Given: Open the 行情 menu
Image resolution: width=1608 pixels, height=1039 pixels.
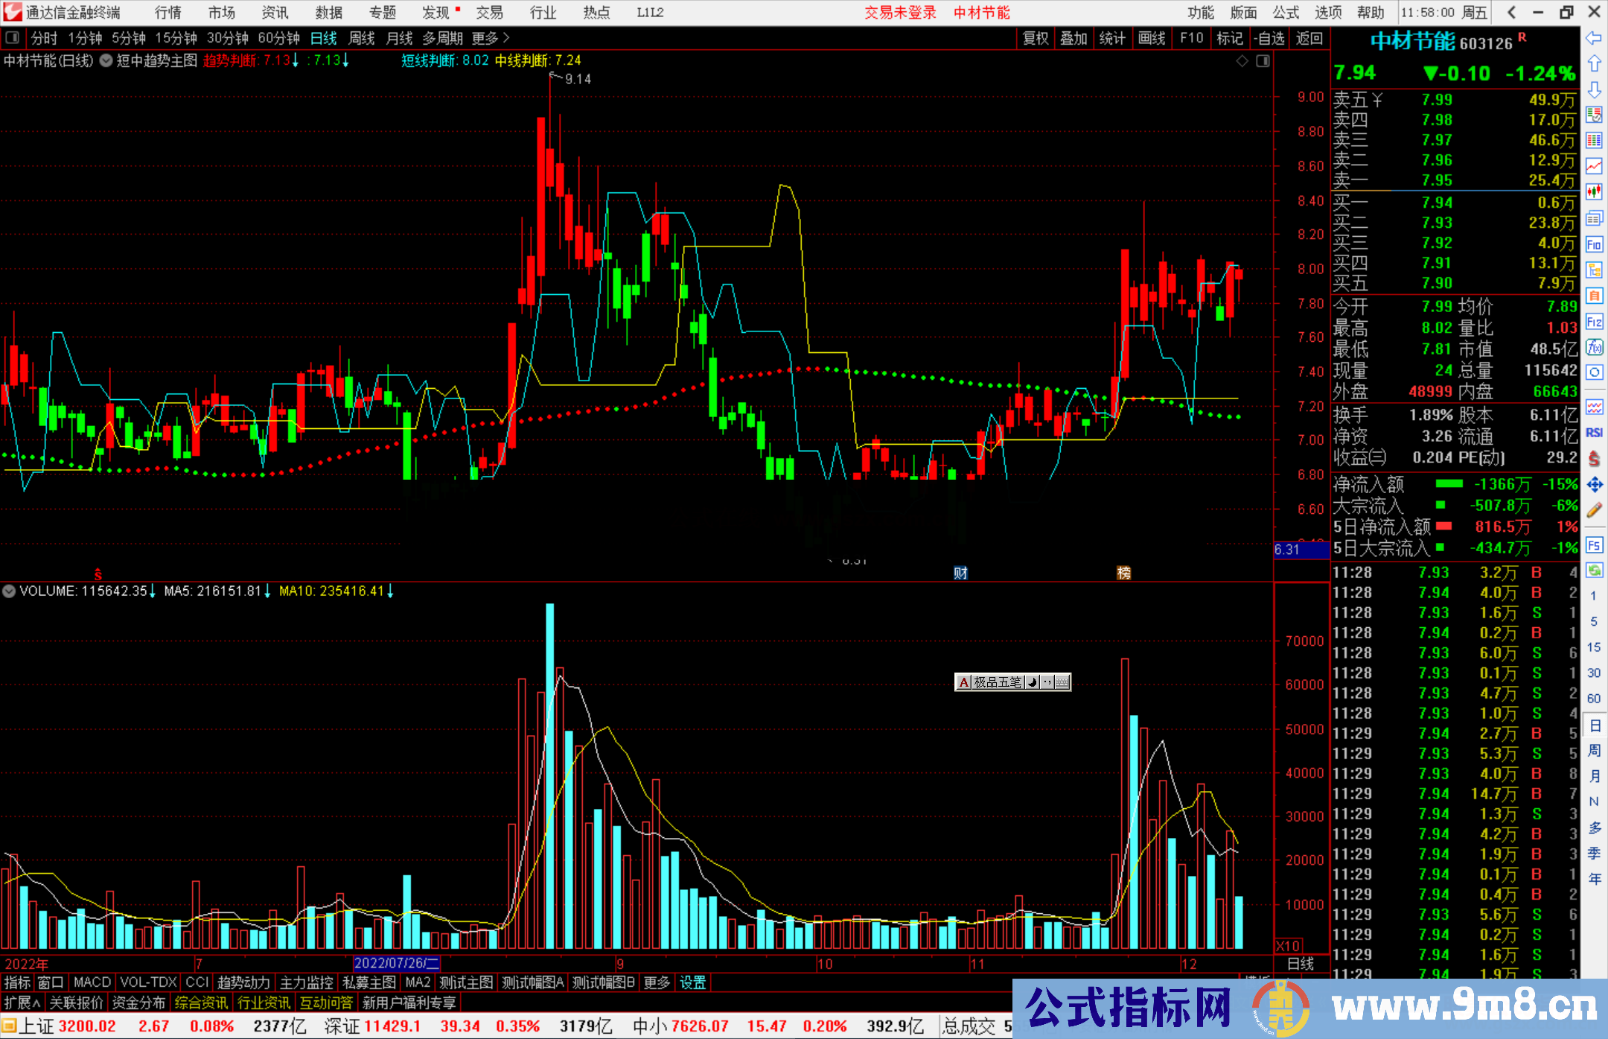Looking at the screenshot, I should (168, 13).
